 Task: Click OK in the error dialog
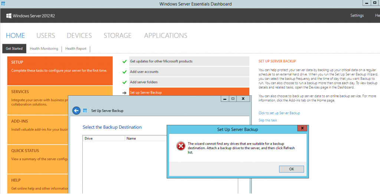tap(291, 169)
